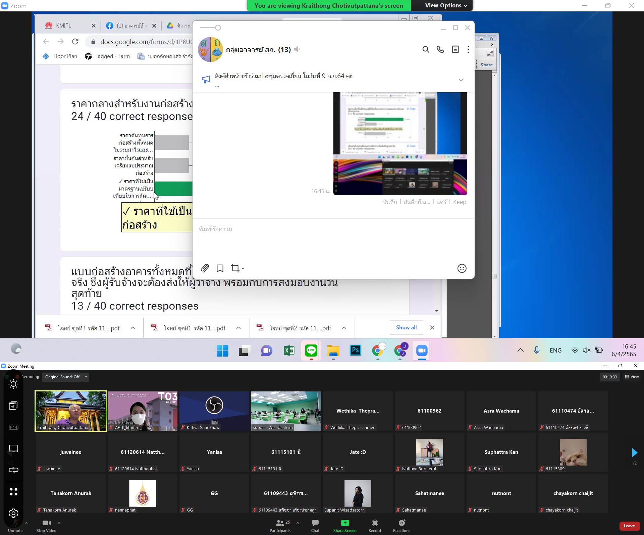Open the Participants panel icon
644x535 pixels.
280,523
